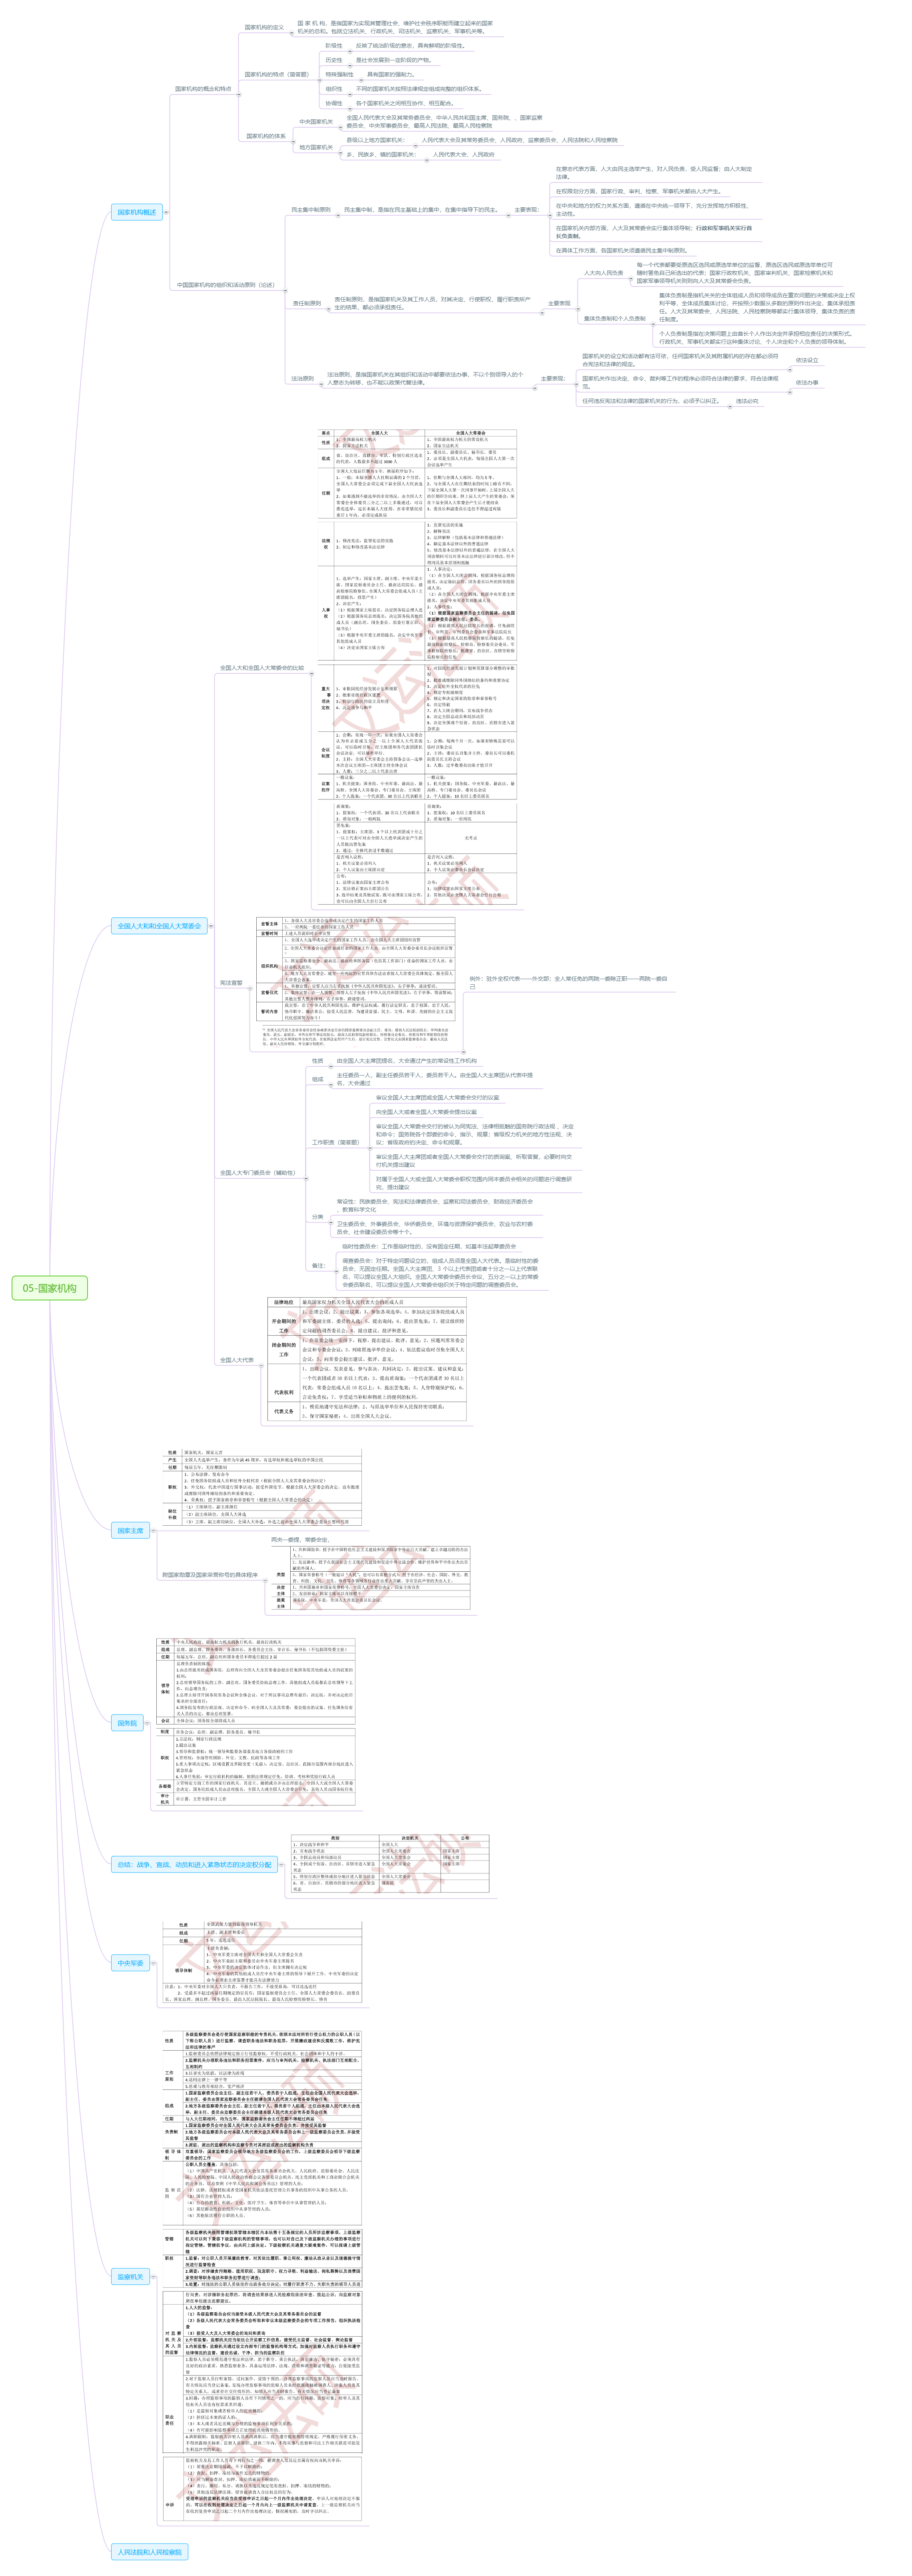The image size is (912, 2576).
Task: Click the 分类 node under 专门委员会
Action: (317, 1217)
